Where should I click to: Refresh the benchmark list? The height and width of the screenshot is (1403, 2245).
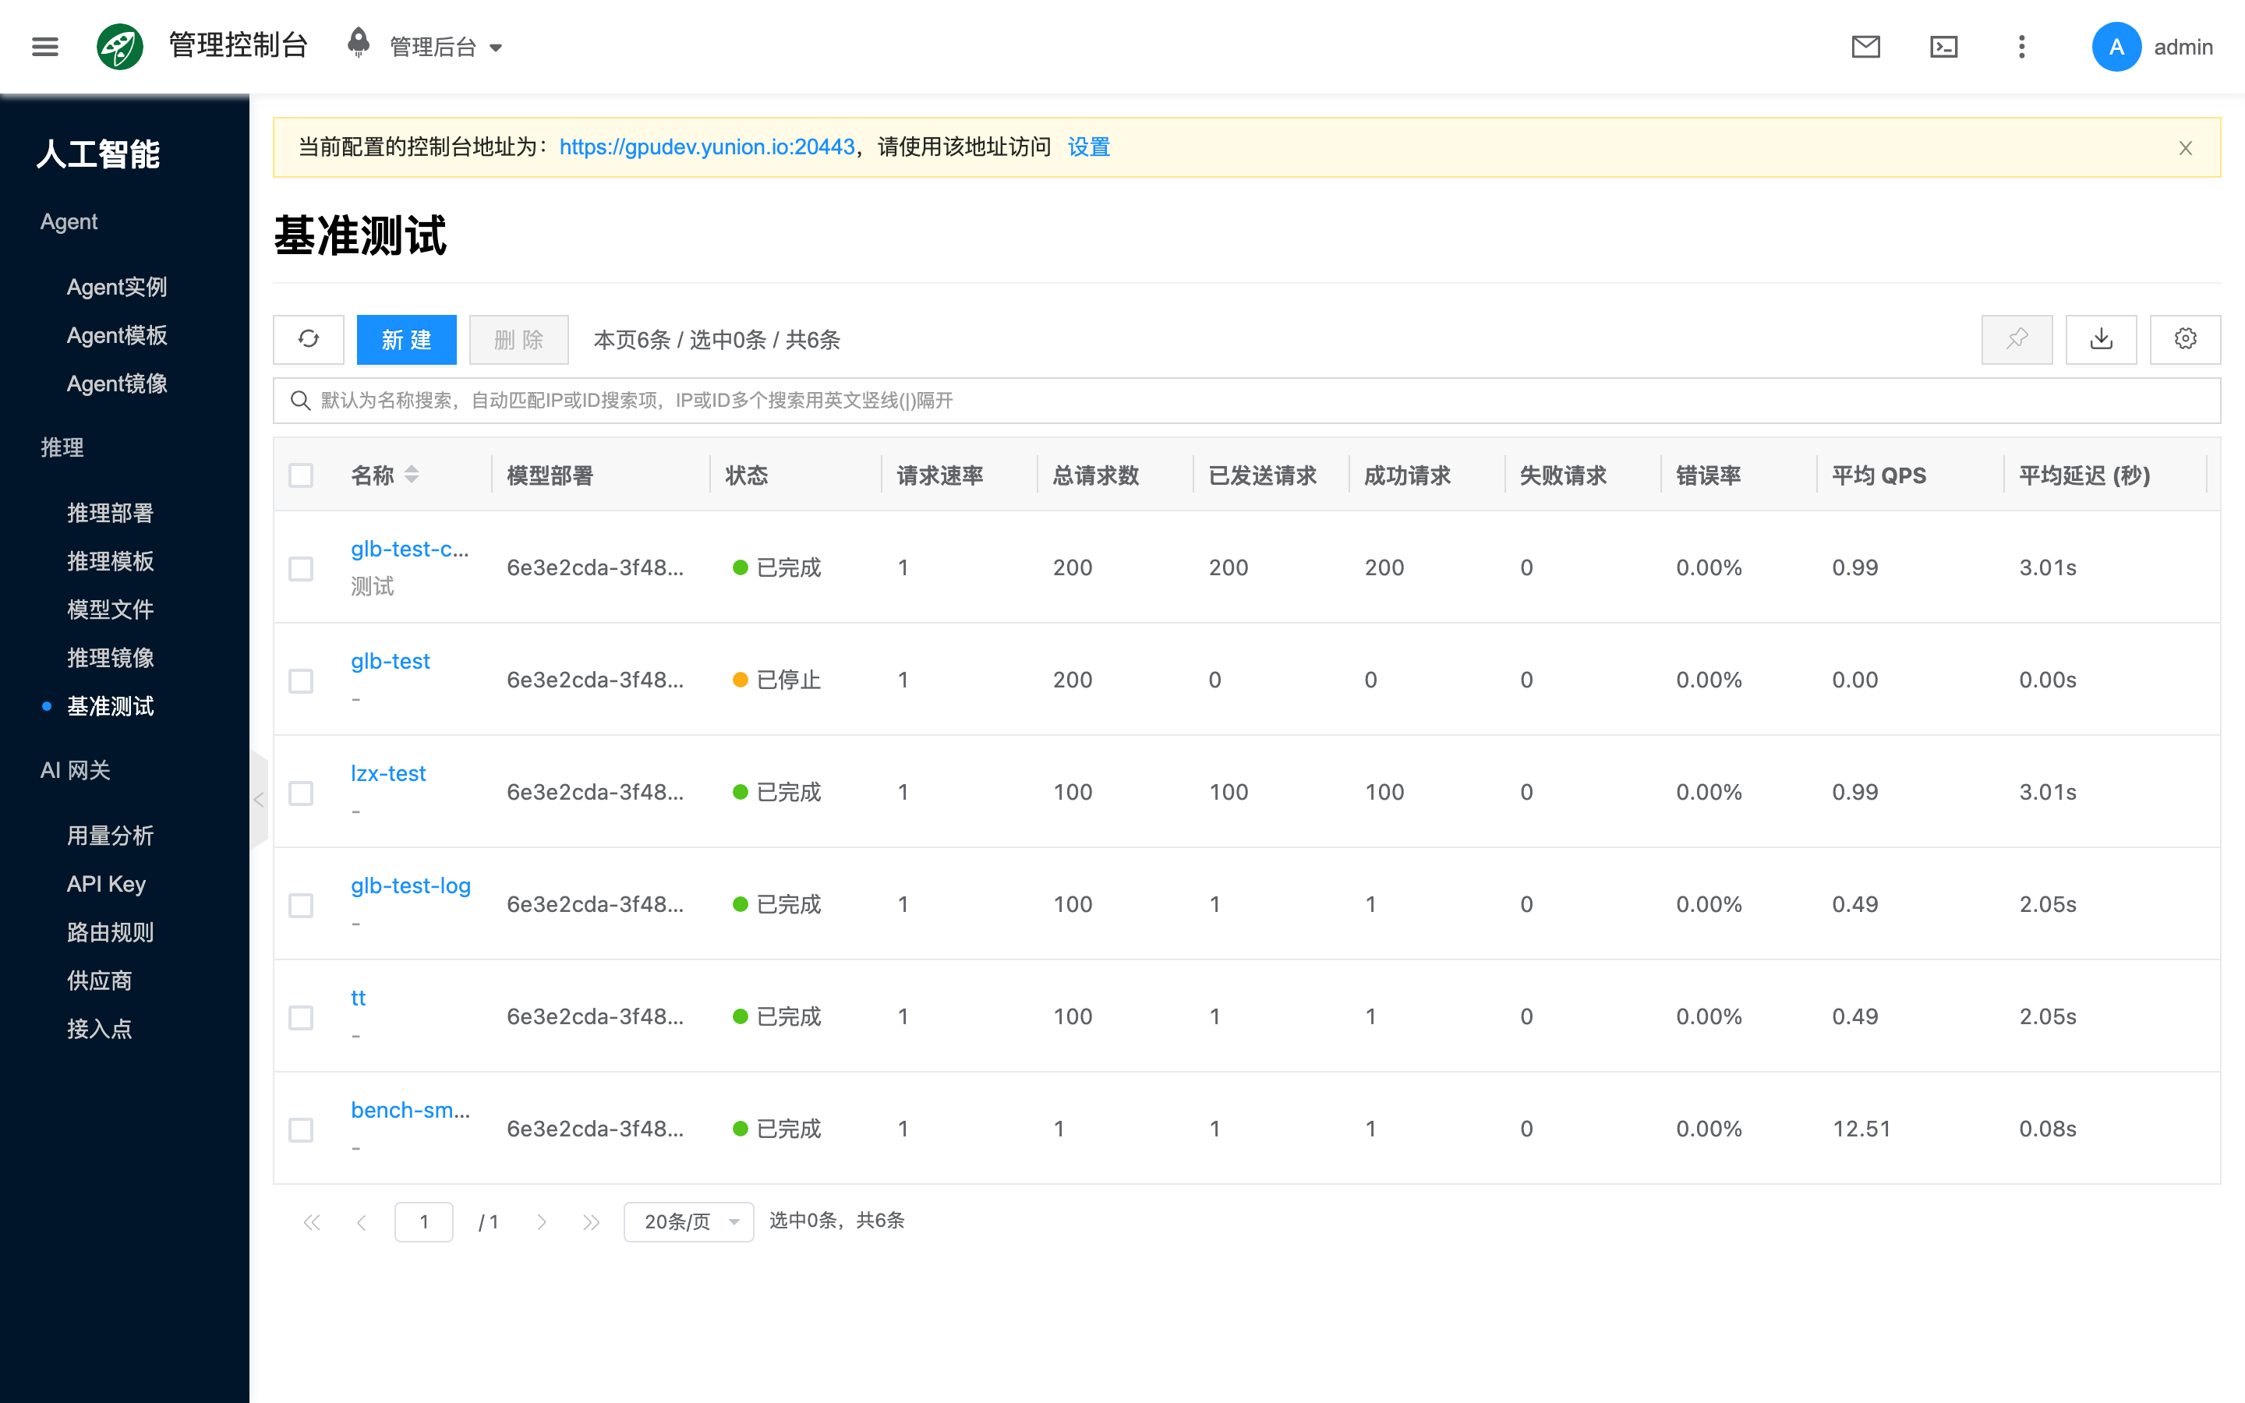(x=309, y=340)
